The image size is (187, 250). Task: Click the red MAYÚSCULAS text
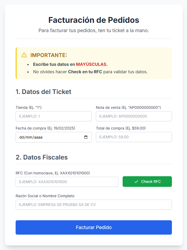pyautogui.click(x=91, y=64)
